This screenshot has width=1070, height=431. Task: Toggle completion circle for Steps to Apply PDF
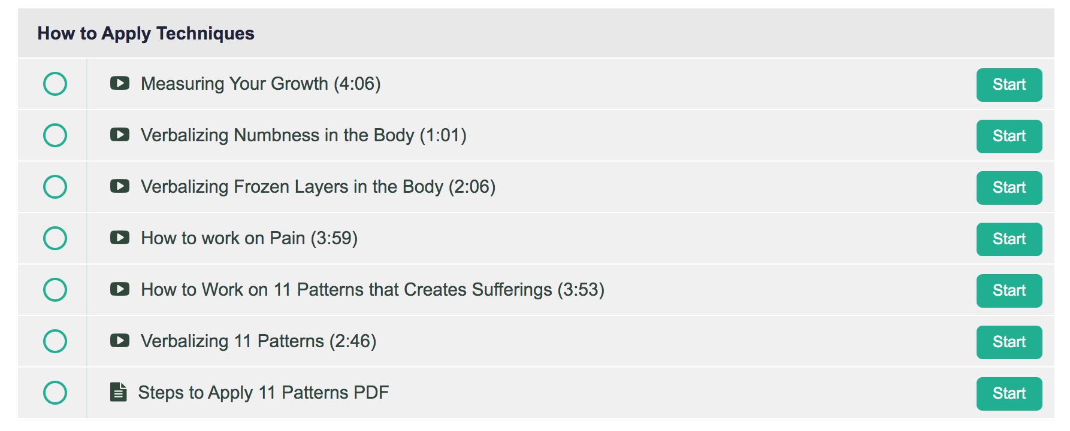coord(55,393)
